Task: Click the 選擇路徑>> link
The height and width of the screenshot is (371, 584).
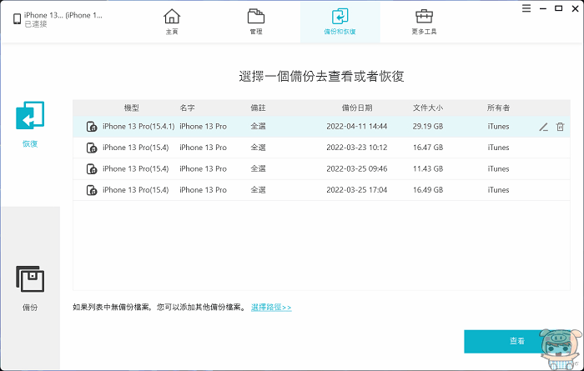Action: 271,308
